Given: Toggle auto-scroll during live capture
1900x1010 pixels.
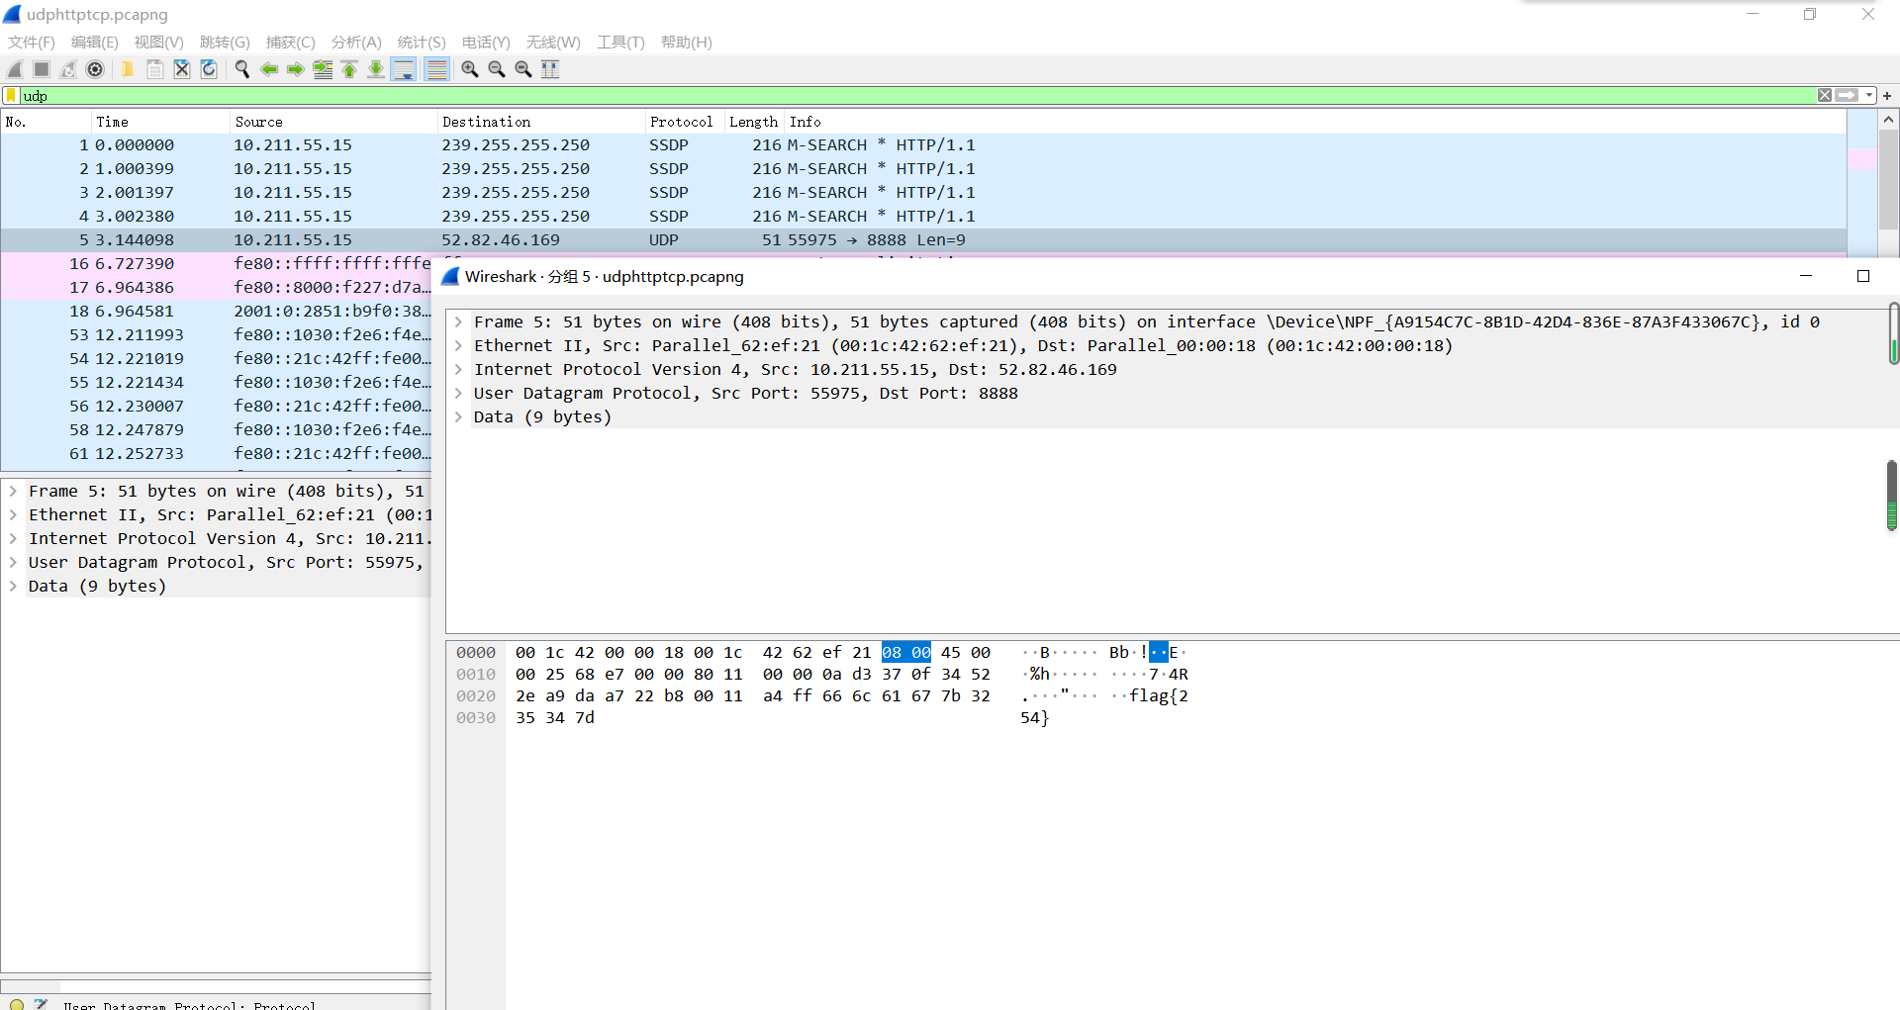Looking at the screenshot, I should pyautogui.click(x=404, y=69).
